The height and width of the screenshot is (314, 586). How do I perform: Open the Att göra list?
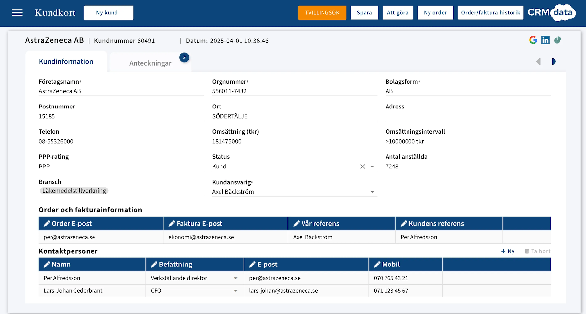(398, 13)
